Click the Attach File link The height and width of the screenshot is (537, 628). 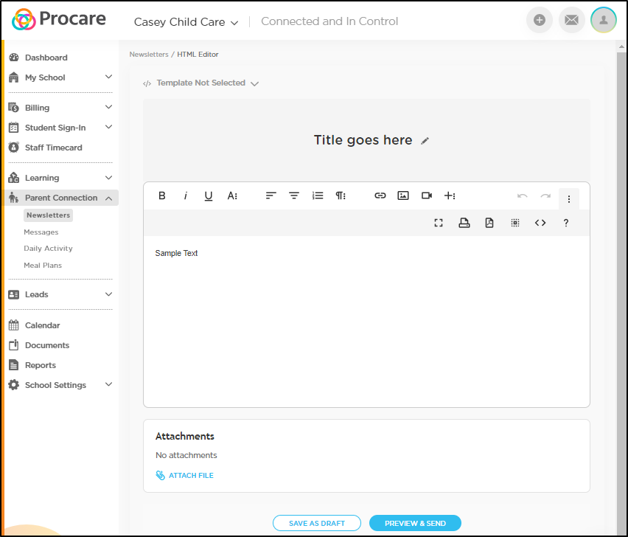(x=184, y=475)
